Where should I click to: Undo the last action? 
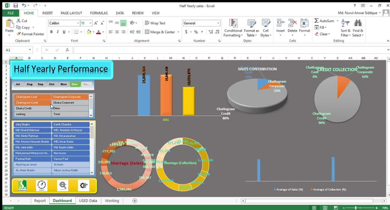[x=24, y=5]
